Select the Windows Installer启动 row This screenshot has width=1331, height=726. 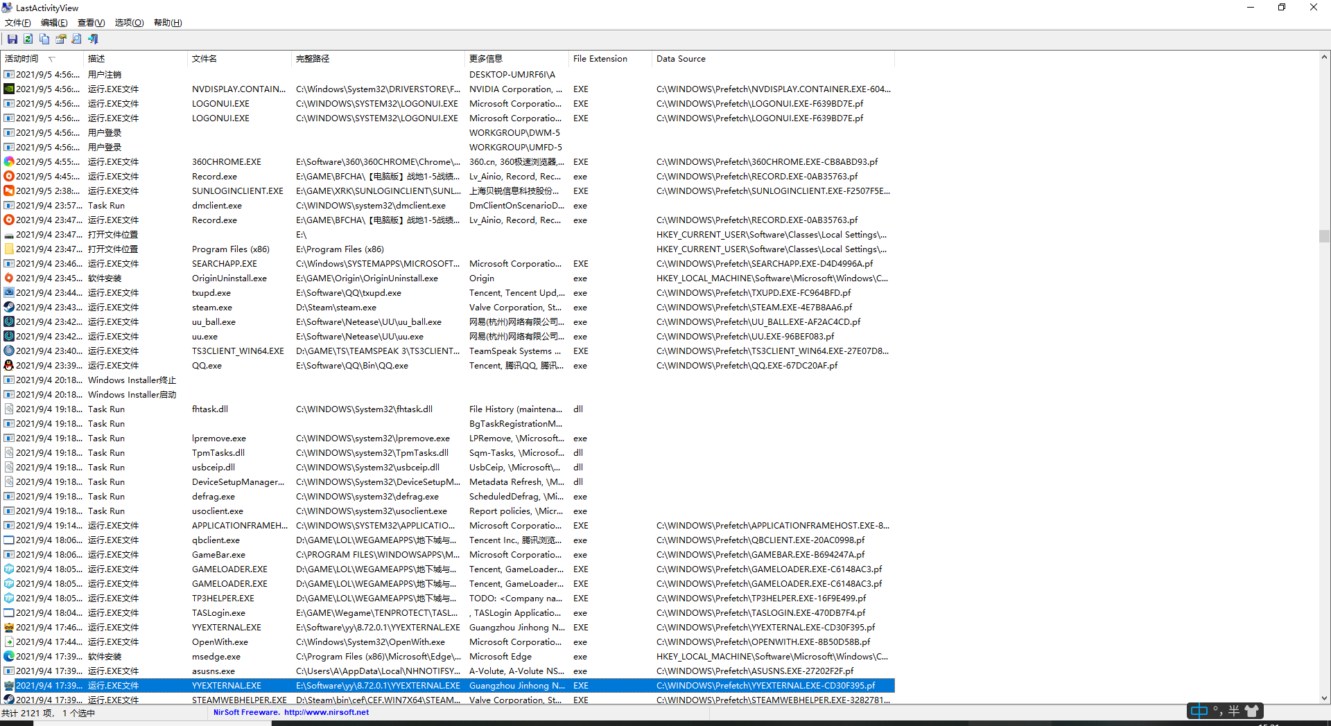pyautogui.click(x=448, y=395)
